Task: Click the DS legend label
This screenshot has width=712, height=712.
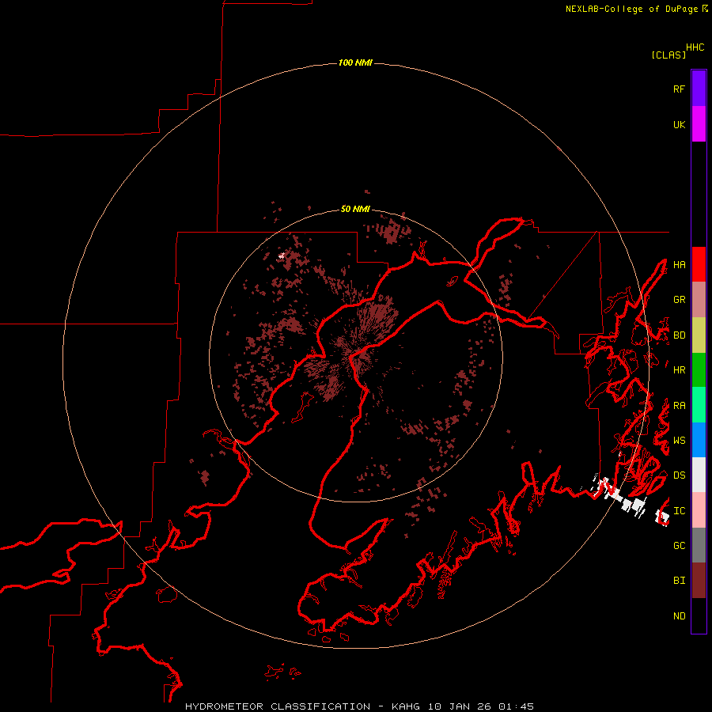Action: [679, 475]
